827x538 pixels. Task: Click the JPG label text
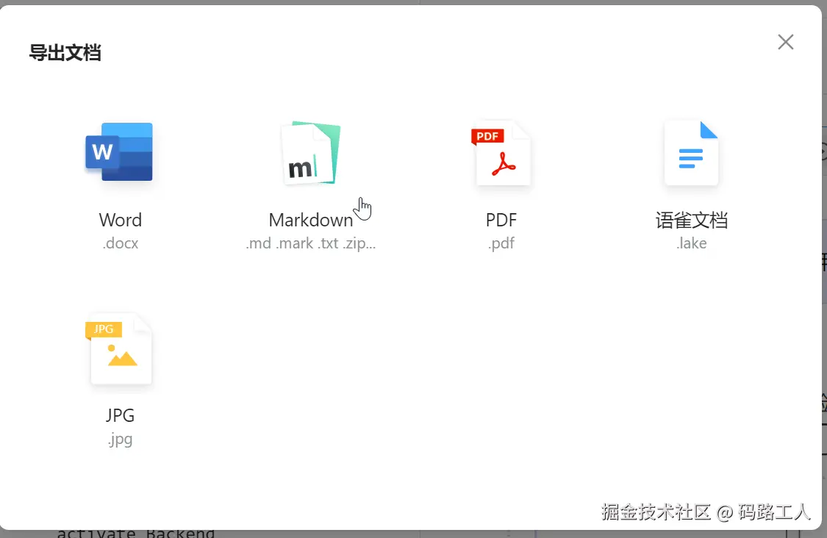[x=120, y=415]
